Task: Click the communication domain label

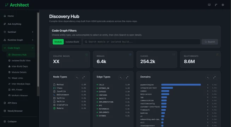Action: [147, 101]
